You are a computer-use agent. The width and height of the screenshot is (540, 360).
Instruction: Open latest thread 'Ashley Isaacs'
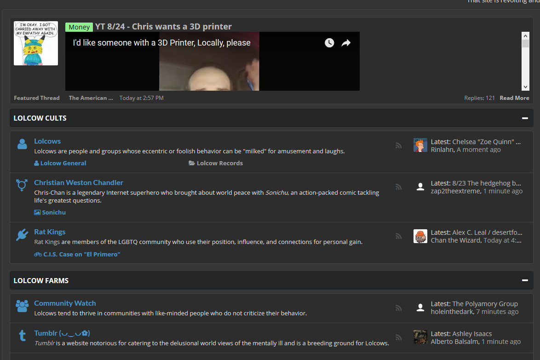pyautogui.click(x=472, y=334)
